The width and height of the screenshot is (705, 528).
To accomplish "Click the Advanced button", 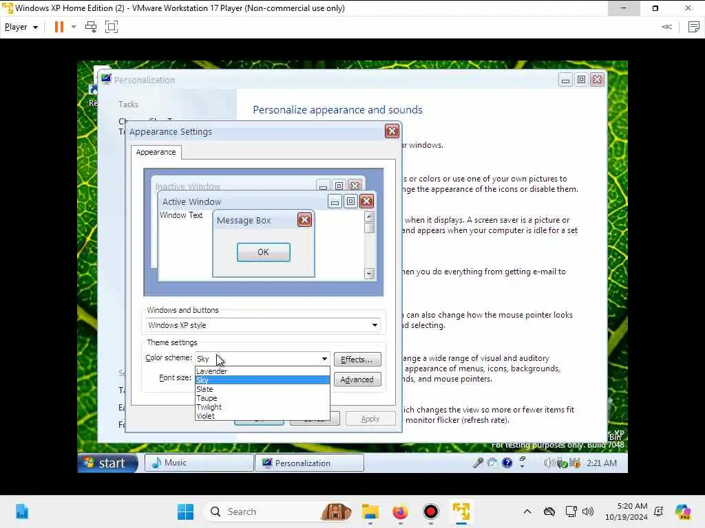I will [357, 379].
